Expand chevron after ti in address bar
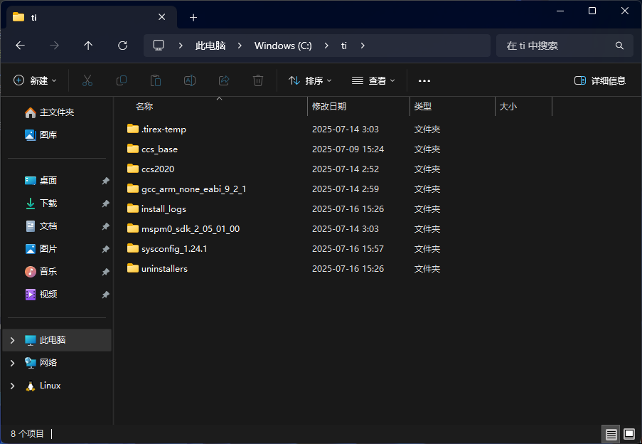The image size is (642, 444). (x=363, y=46)
